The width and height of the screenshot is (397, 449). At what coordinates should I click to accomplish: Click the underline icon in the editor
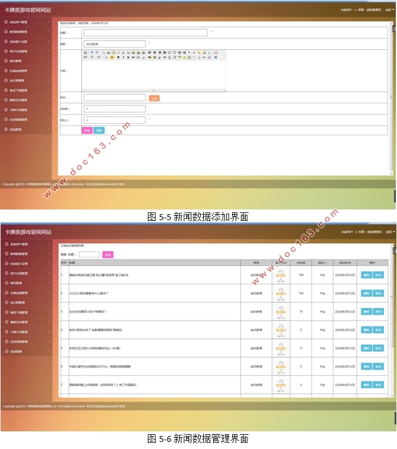(x=127, y=58)
